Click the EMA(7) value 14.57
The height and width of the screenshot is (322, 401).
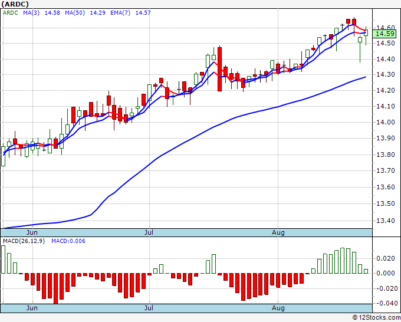click(143, 13)
